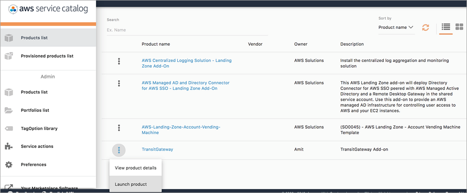Viewport: 467px width, 193px height.
Task: Go to Products list in top navigation
Action: point(48,38)
